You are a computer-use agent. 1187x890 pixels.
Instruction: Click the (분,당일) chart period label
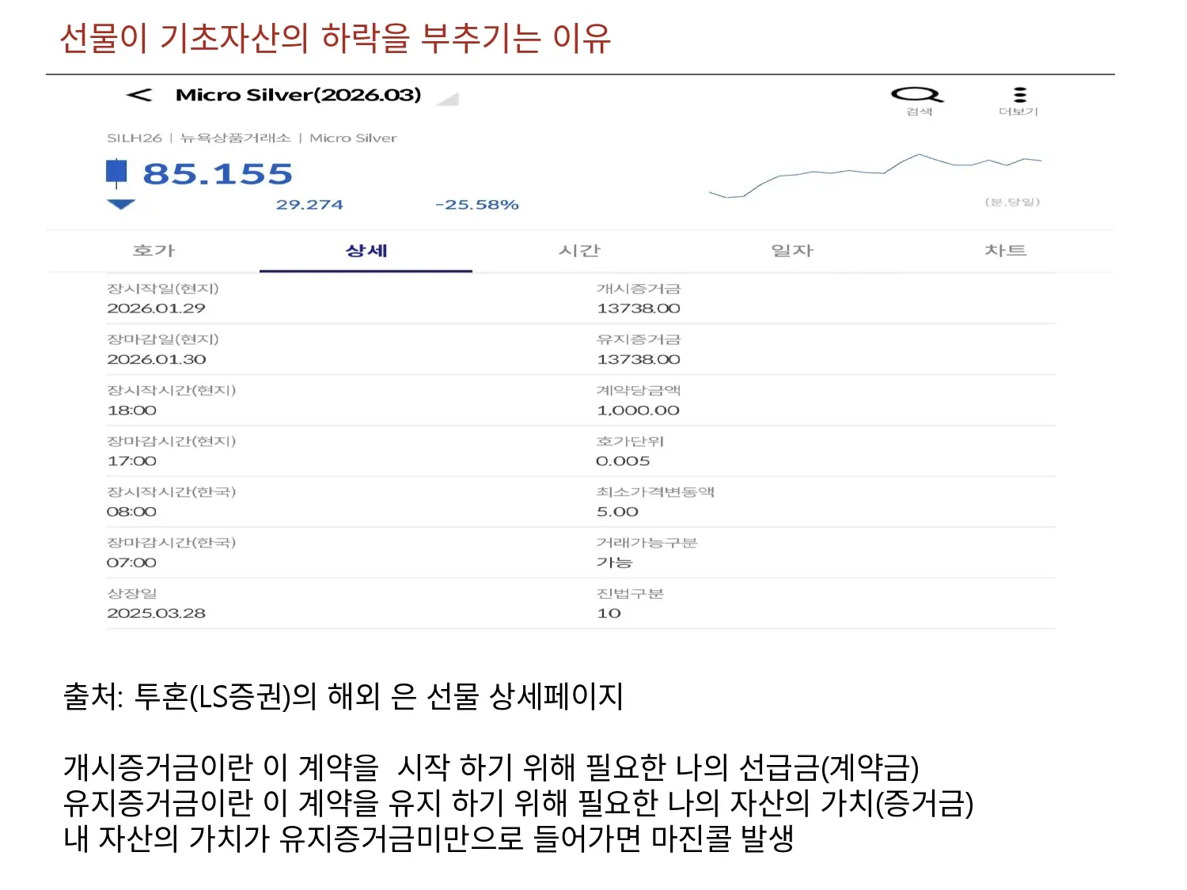point(1012,202)
